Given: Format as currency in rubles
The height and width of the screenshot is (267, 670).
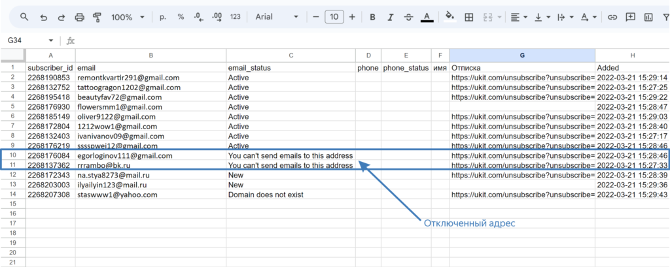Looking at the screenshot, I should (x=162, y=17).
